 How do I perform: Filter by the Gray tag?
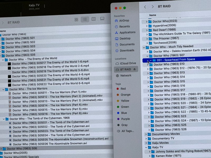click(122, 125)
